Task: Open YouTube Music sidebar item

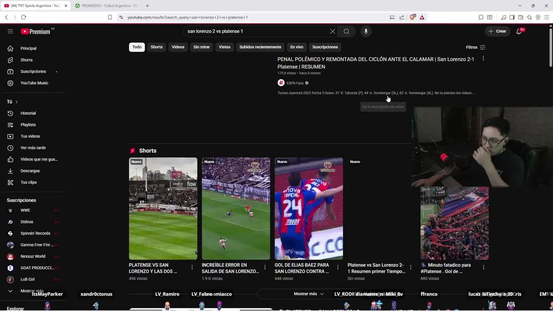Action: tap(35, 83)
